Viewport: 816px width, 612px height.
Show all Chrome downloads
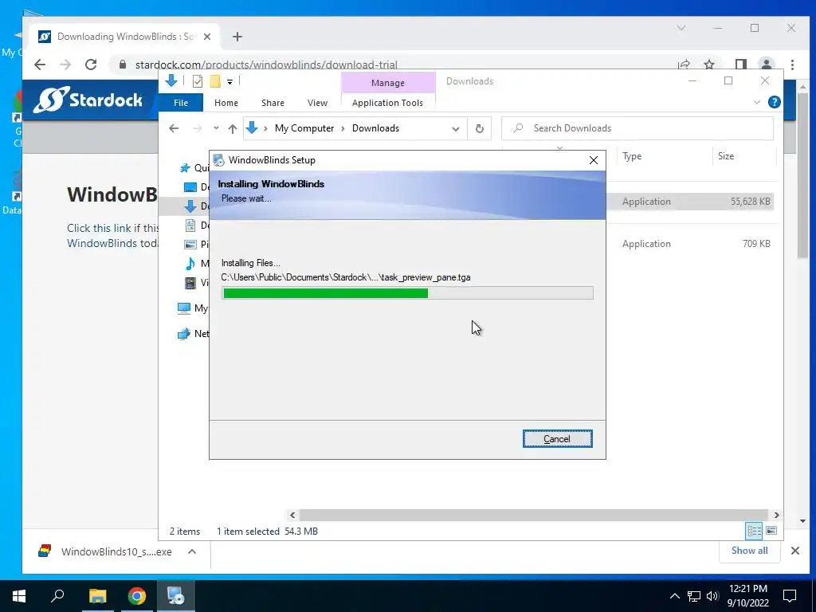(749, 551)
